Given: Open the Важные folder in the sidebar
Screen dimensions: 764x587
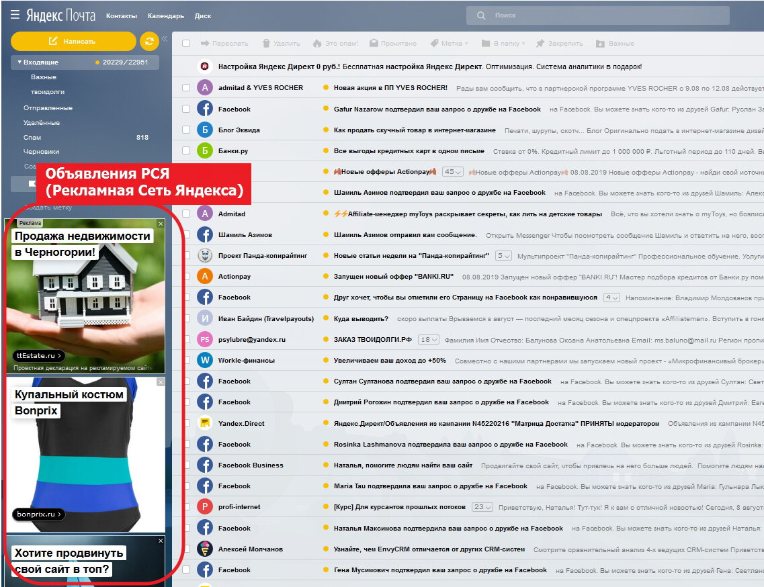Looking at the screenshot, I should click(44, 77).
